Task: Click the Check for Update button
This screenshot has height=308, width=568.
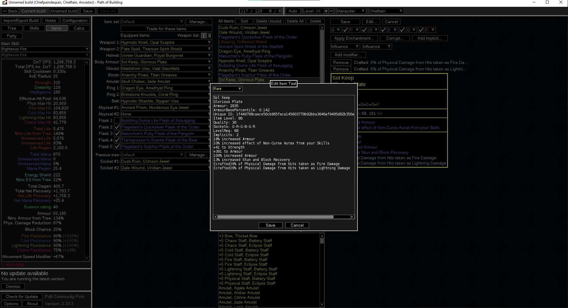Action: pos(22,296)
